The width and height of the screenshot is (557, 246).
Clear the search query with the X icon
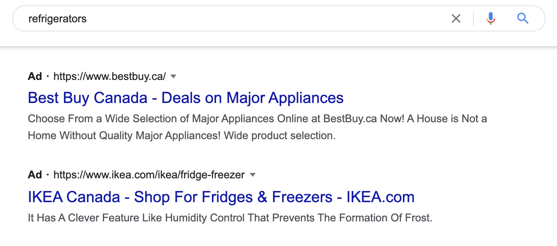coord(456,18)
